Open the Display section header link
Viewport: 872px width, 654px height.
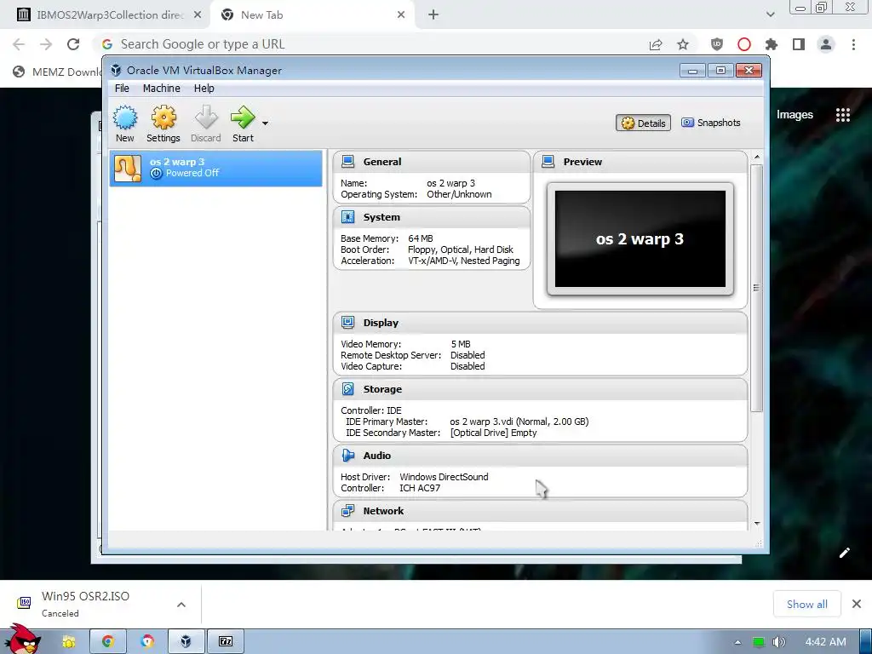381,323
